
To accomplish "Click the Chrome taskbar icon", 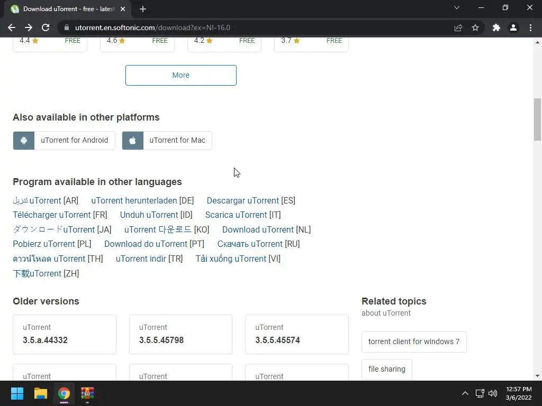I will pyautogui.click(x=64, y=393).
